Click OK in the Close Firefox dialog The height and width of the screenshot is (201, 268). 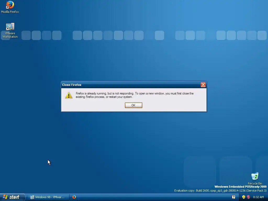[133, 105]
